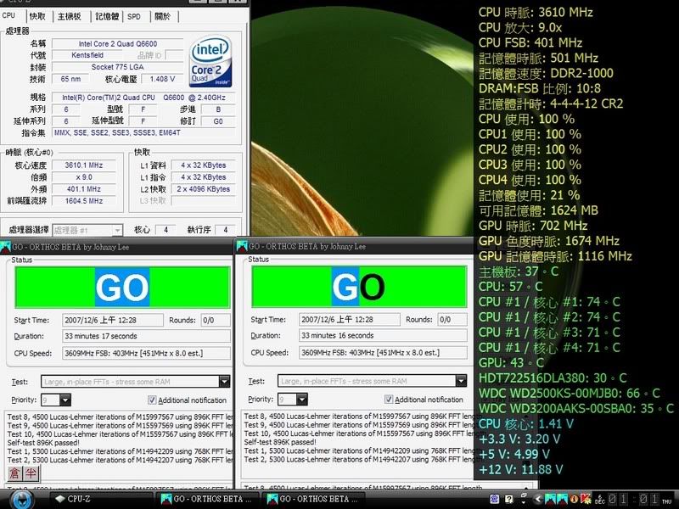The image size is (679, 509).
Task: Click the 2 x 4096 KBytes L2 cache value
Action: point(204,189)
